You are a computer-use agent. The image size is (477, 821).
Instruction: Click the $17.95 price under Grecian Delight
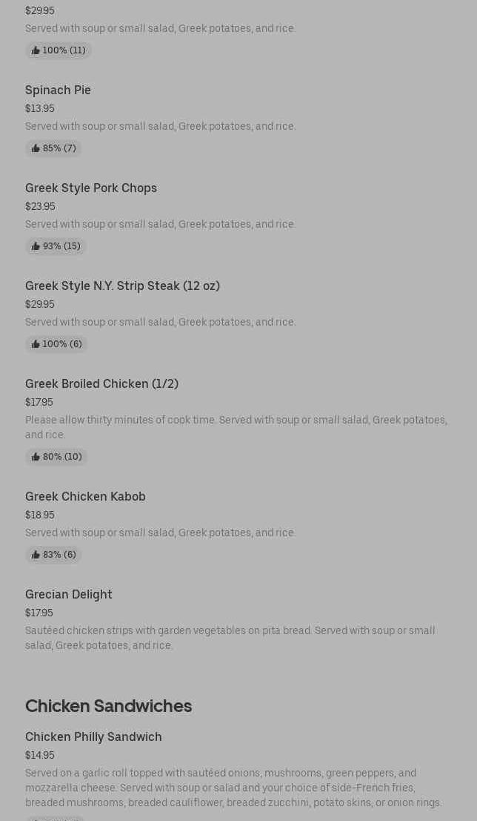click(39, 613)
